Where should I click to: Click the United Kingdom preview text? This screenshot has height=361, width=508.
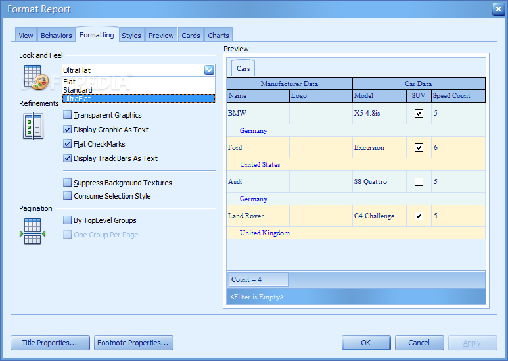265,233
